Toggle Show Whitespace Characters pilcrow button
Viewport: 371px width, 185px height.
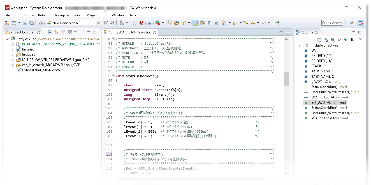point(216,23)
